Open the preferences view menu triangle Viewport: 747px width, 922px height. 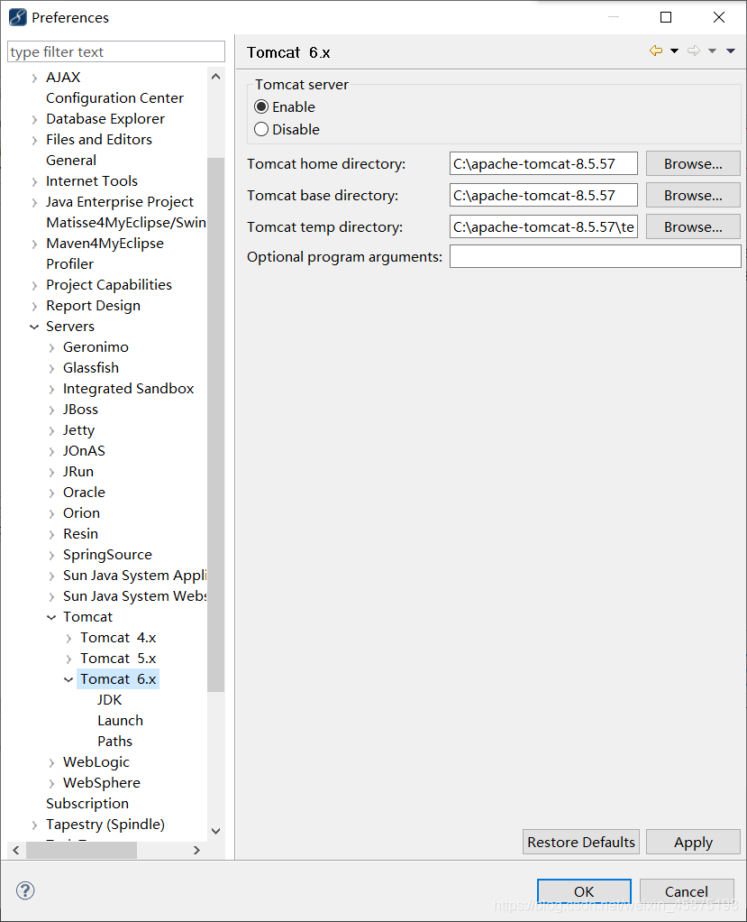pos(731,51)
